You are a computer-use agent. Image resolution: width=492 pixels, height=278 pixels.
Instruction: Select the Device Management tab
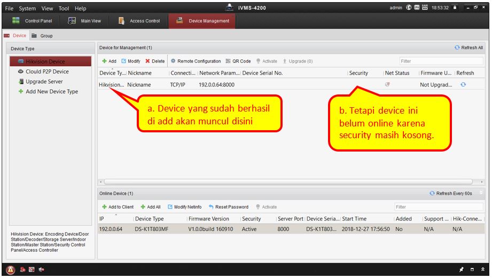click(x=202, y=21)
